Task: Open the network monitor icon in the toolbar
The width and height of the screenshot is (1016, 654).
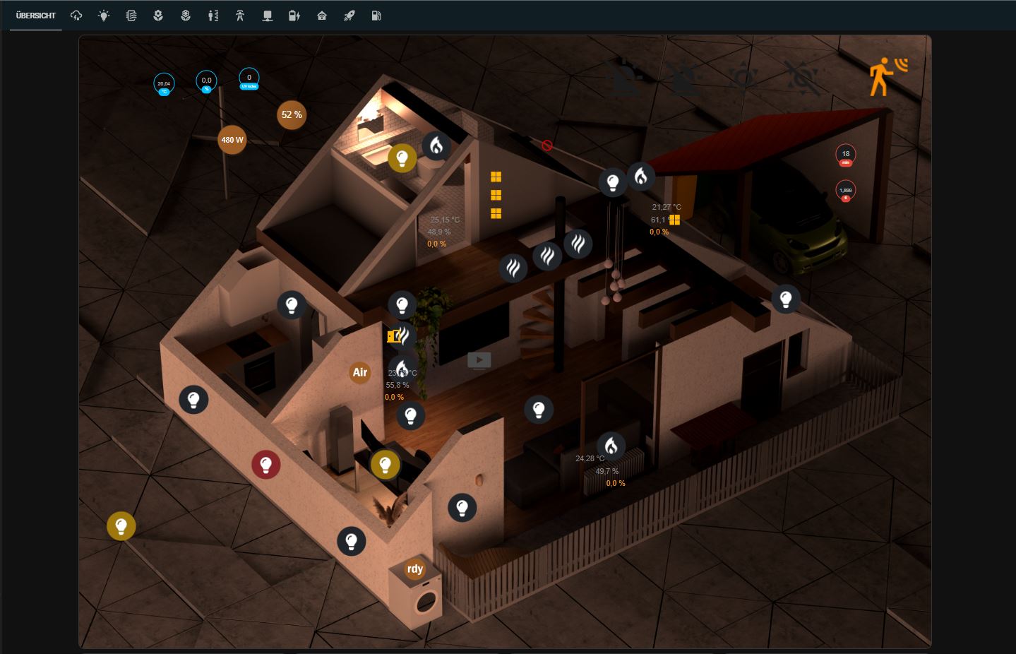Action: pos(268,16)
